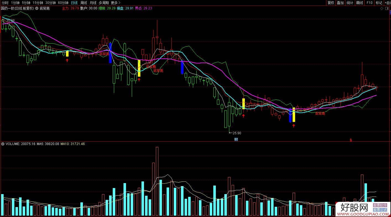Select the 1分钟 period tab
The width and height of the screenshot is (391, 217).
(15, 3)
